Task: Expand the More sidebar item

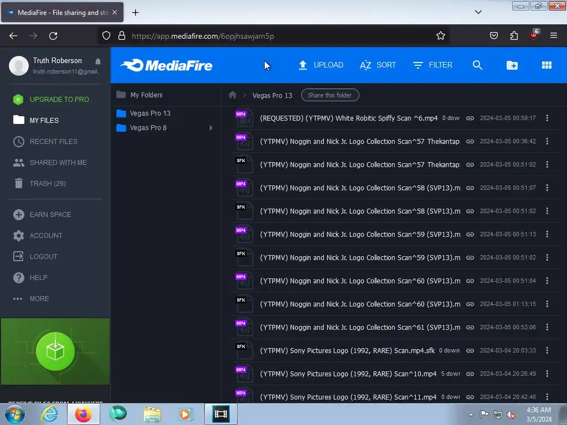Action: pos(31,298)
